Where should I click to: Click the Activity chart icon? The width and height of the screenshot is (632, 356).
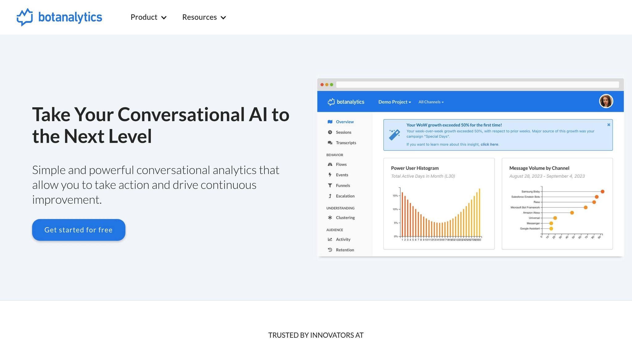coord(330,239)
